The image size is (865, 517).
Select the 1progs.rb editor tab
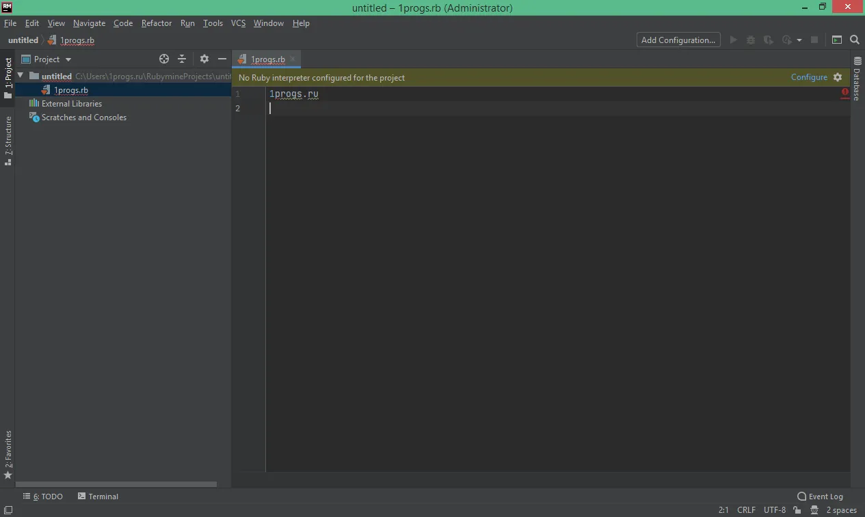266,59
